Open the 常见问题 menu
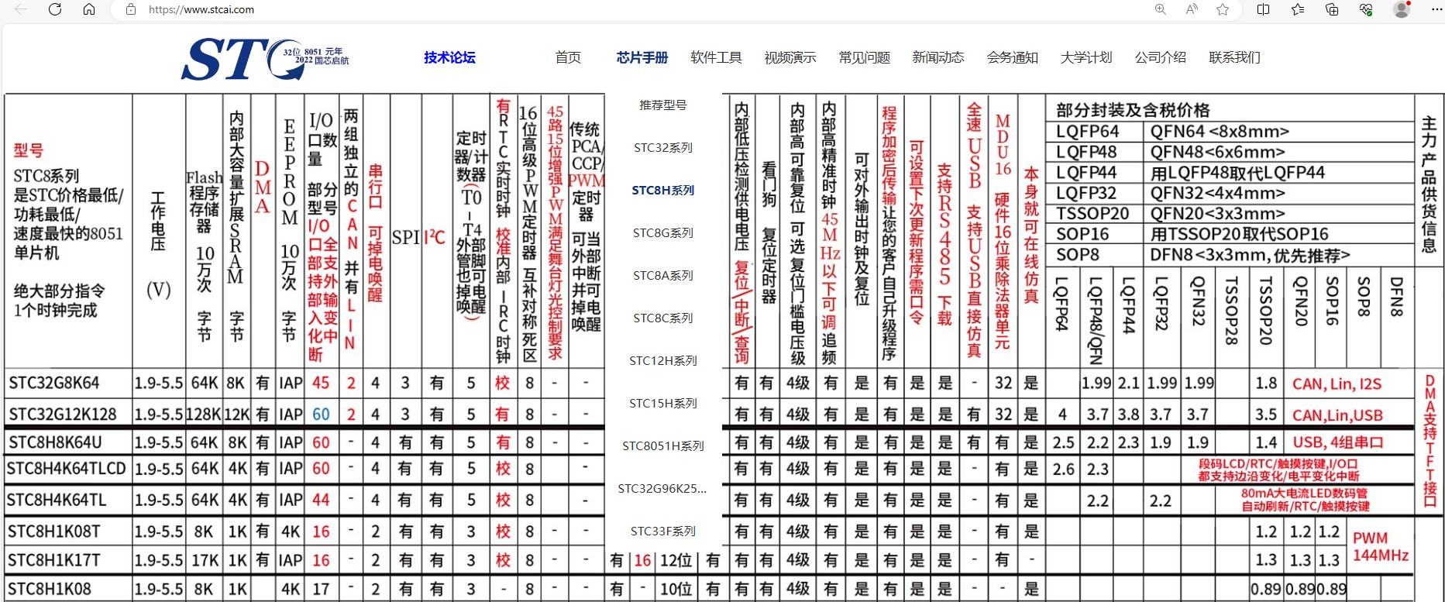Viewport: 1445px width, 602px height. [x=864, y=57]
